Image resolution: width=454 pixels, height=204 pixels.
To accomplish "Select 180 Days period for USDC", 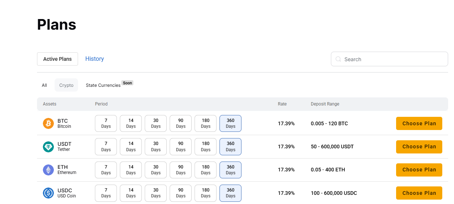I will click(x=206, y=193).
